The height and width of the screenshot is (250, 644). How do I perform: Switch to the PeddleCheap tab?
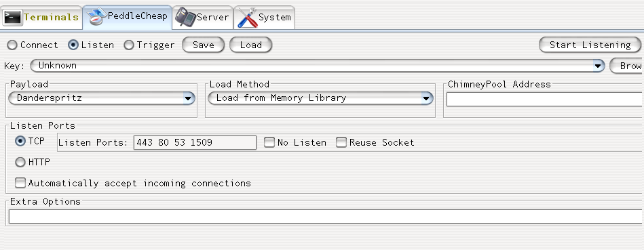[128, 17]
